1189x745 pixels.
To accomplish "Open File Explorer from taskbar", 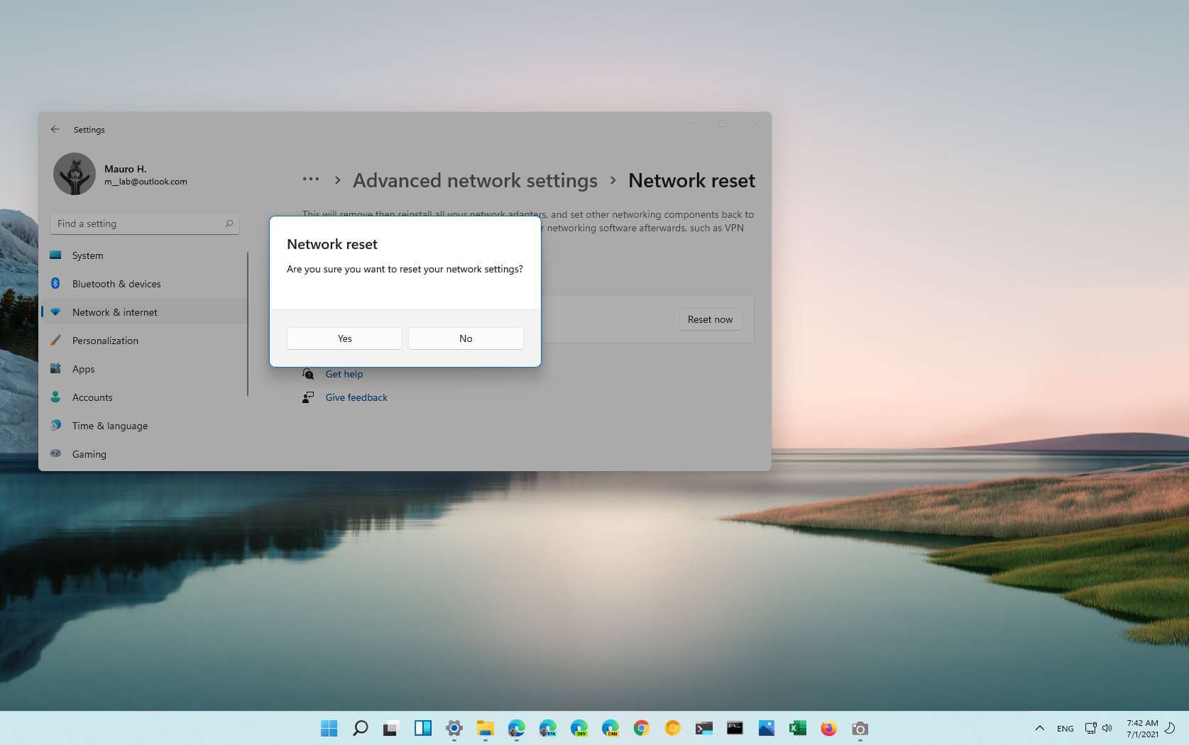I will point(485,728).
